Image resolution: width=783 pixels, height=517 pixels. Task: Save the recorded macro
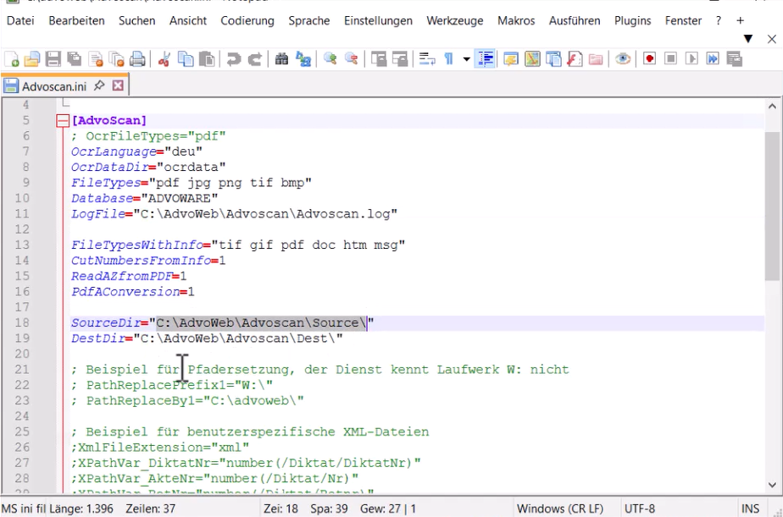click(x=734, y=59)
